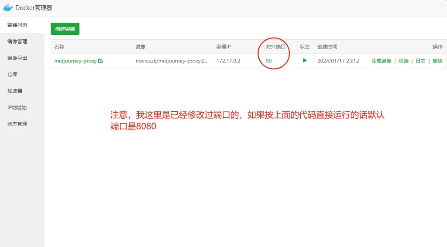Switch to the 镜像导出 tab
Image resolution: width=447 pixels, height=247 pixels.
pos(22,58)
